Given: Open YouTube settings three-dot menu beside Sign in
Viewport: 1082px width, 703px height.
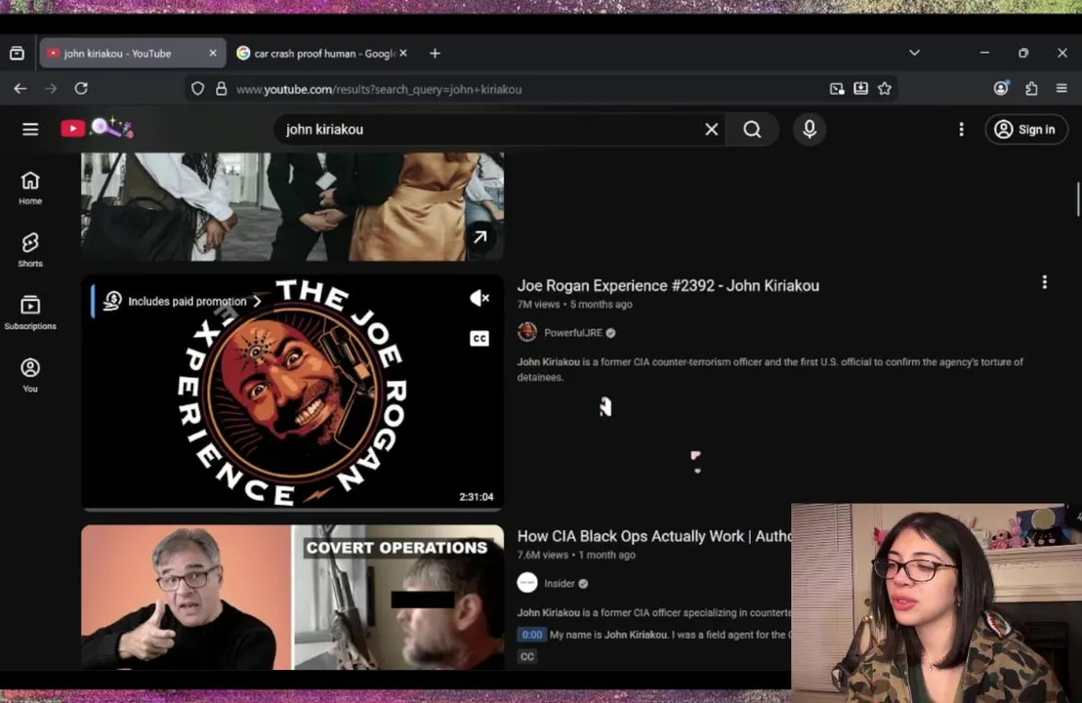Looking at the screenshot, I should pos(961,129).
